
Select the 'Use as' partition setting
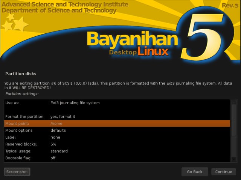coord(117,103)
